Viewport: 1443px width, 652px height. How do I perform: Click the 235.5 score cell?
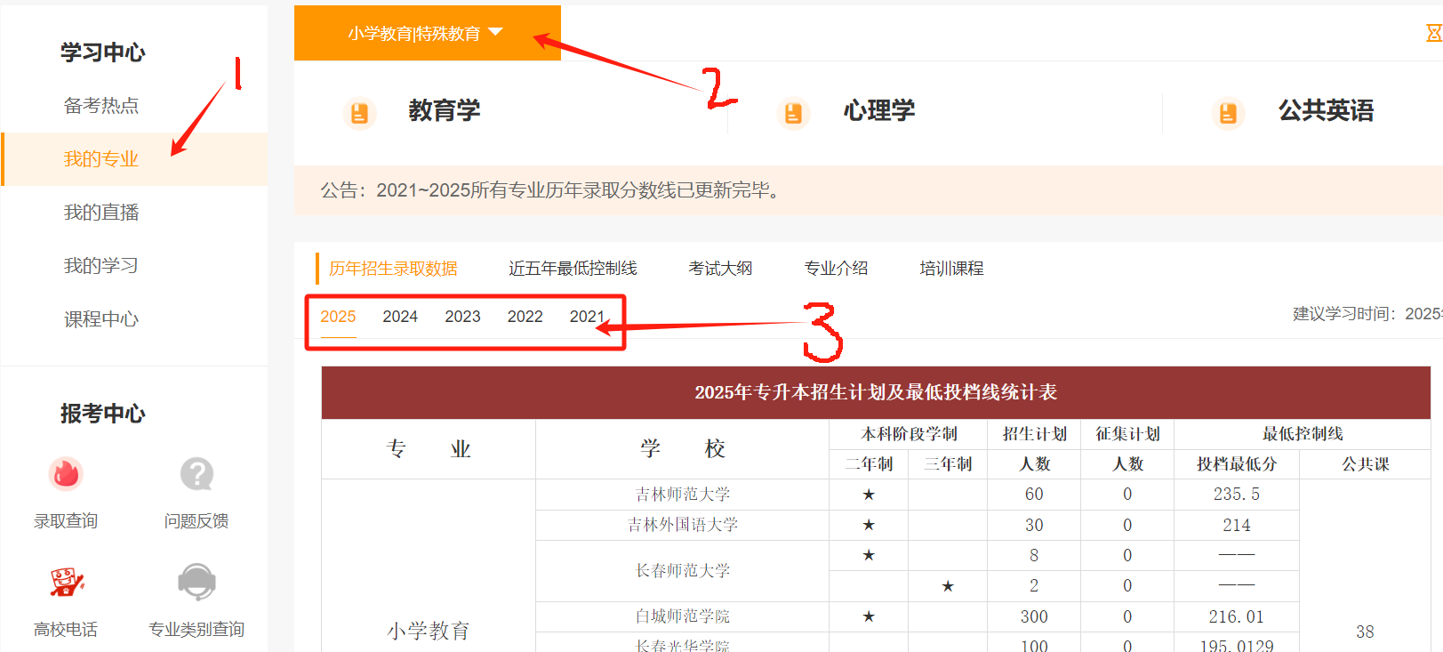click(1237, 495)
